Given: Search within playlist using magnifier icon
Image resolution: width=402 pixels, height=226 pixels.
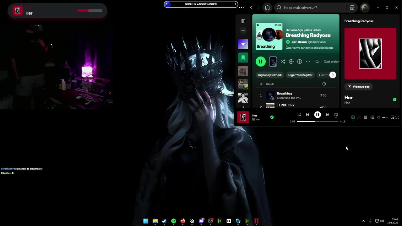Looking at the screenshot, I should [317, 62].
